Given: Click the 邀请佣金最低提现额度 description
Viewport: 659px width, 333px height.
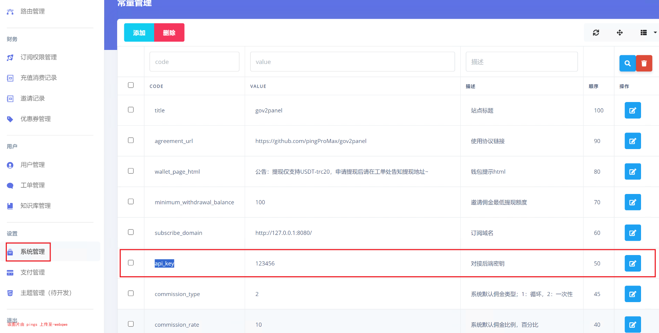Looking at the screenshot, I should point(499,202).
